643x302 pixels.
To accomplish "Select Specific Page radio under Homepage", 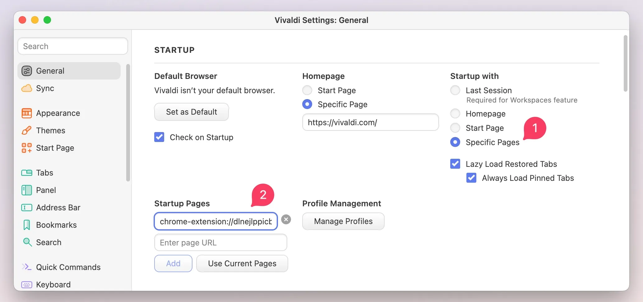I will (307, 104).
